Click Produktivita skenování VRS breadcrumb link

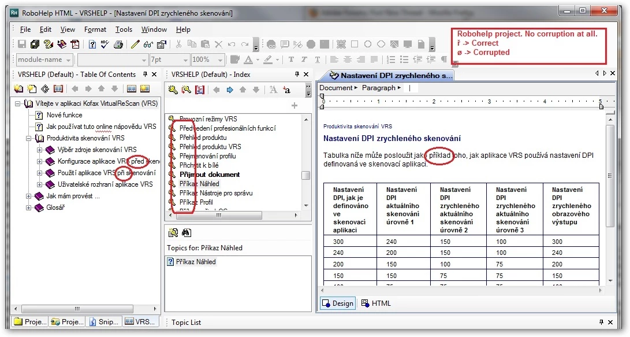pyautogui.click(x=357, y=126)
